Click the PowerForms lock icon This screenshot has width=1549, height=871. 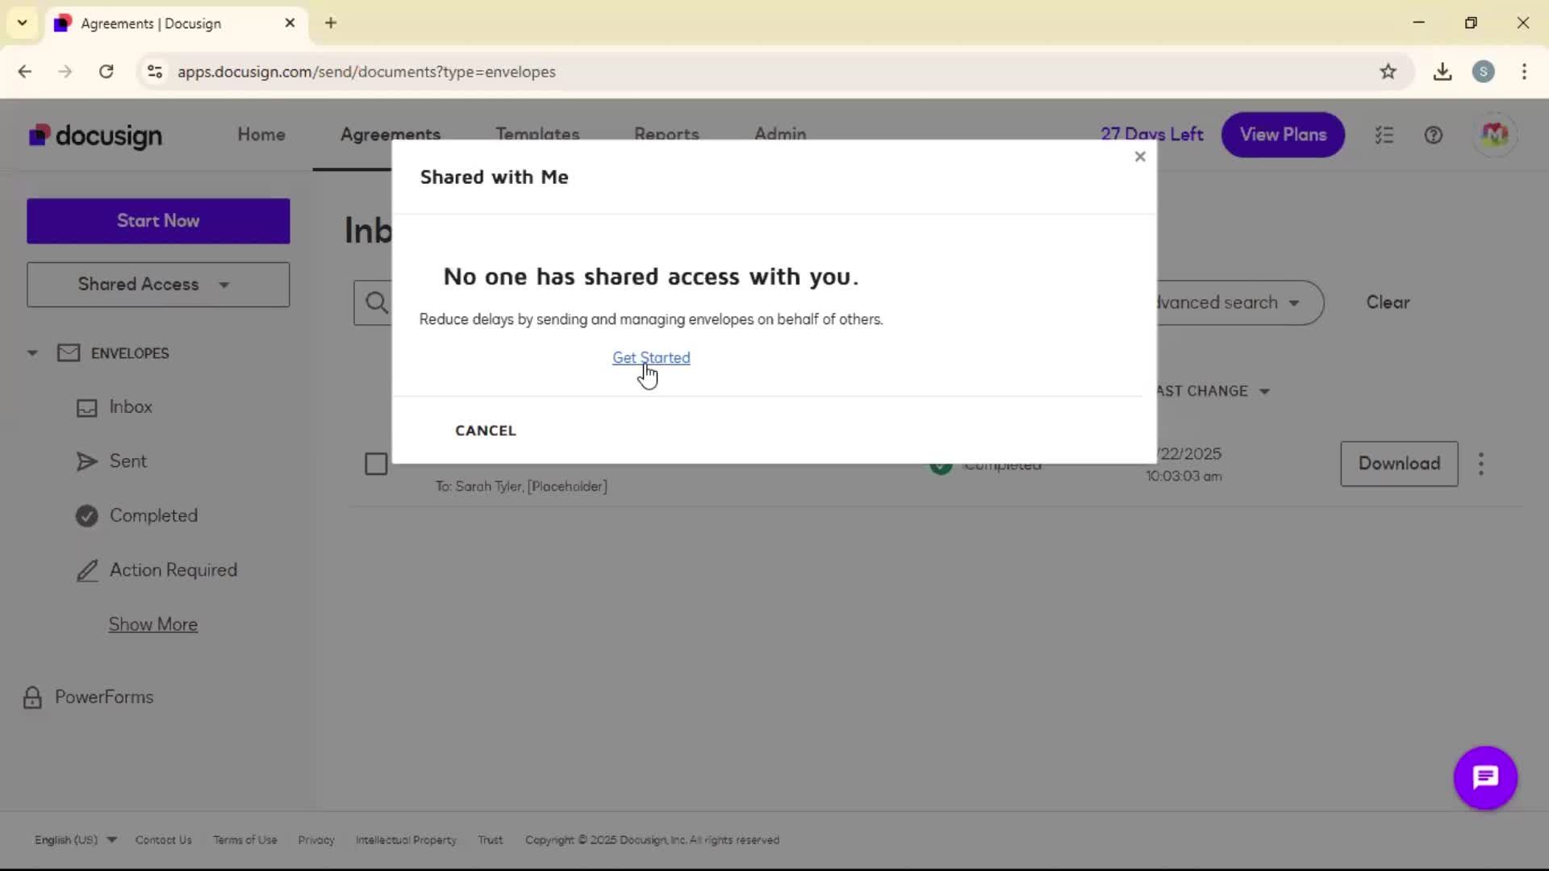click(x=32, y=698)
